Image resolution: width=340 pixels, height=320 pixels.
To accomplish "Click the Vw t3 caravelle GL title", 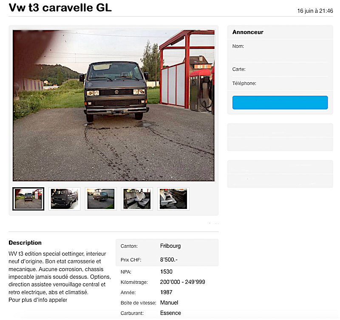I will click(x=60, y=8).
